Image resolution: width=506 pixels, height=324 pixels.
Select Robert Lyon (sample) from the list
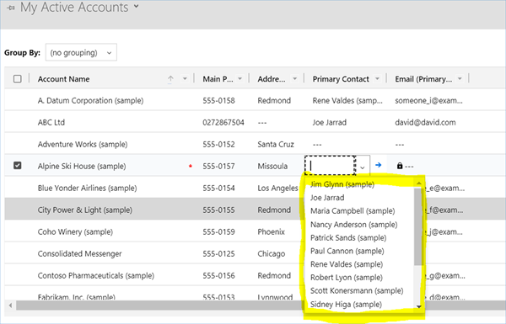pos(347,278)
